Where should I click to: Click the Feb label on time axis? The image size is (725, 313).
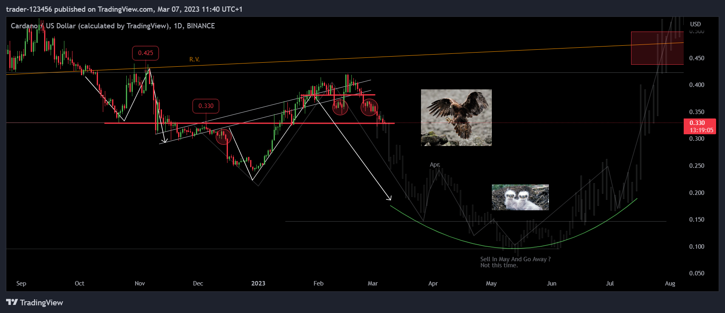click(319, 283)
